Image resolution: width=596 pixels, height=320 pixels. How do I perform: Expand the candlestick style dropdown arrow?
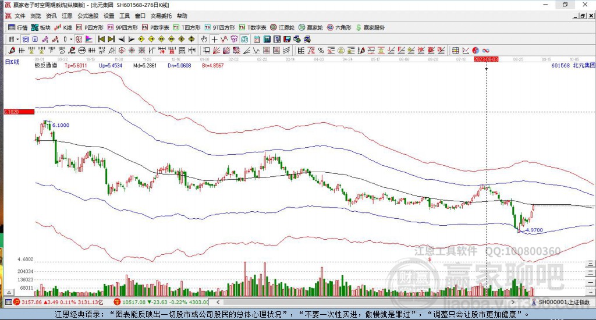[x=71, y=39]
